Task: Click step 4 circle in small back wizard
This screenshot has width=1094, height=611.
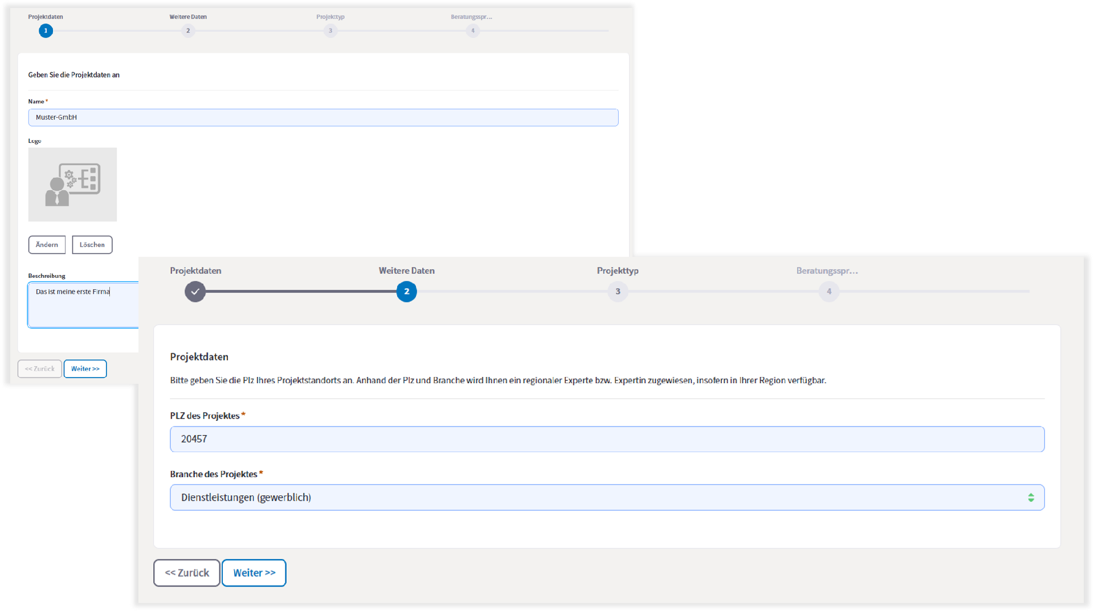Action: (472, 31)
